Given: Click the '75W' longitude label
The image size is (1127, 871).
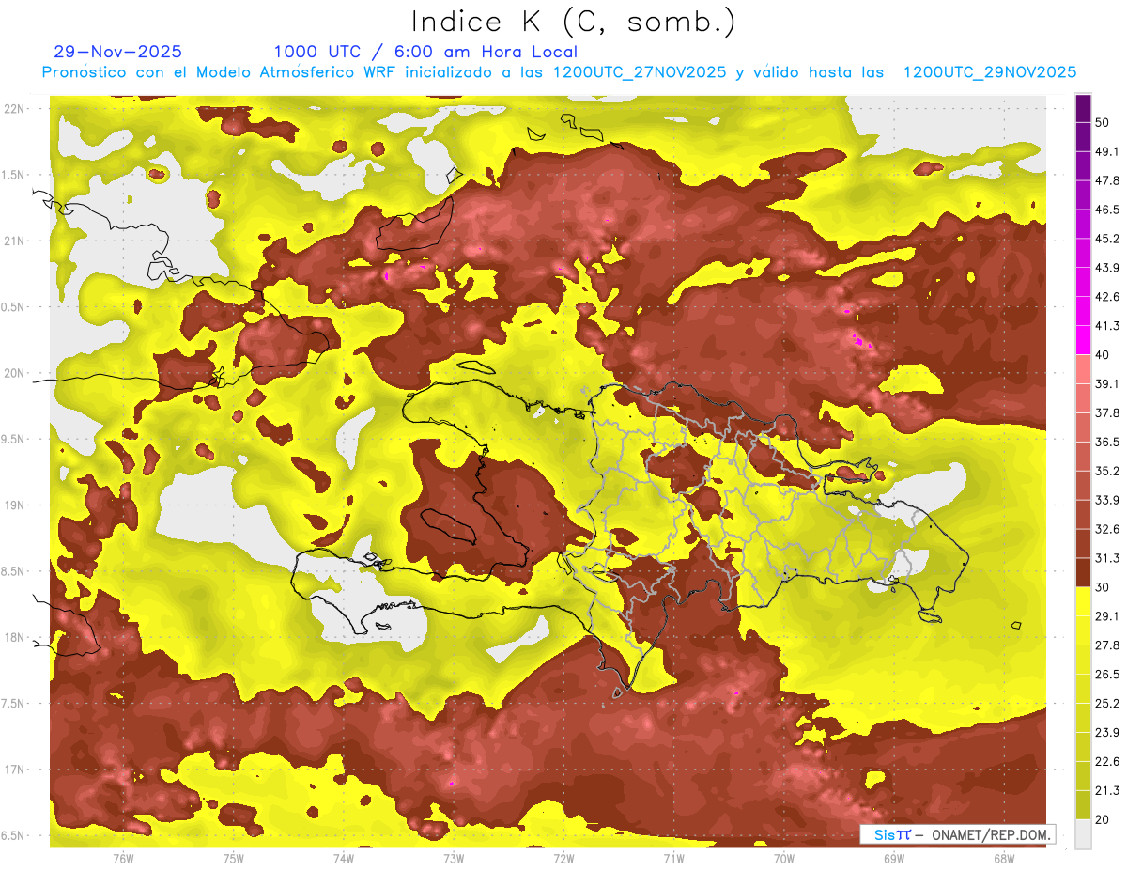Looking at the screenshot, I should point(234,859).
